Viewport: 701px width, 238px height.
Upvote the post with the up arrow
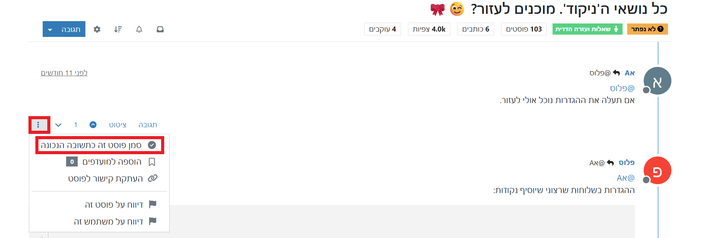[93, 125]
